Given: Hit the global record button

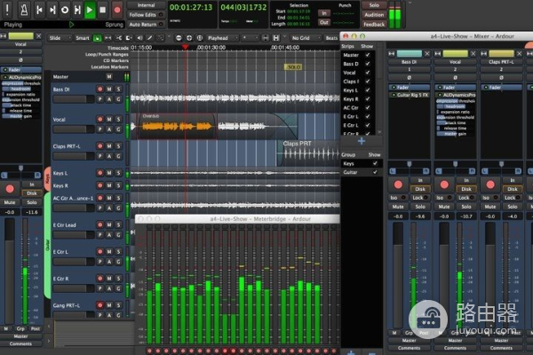Looking at the screenshot, I should (117, 9).
